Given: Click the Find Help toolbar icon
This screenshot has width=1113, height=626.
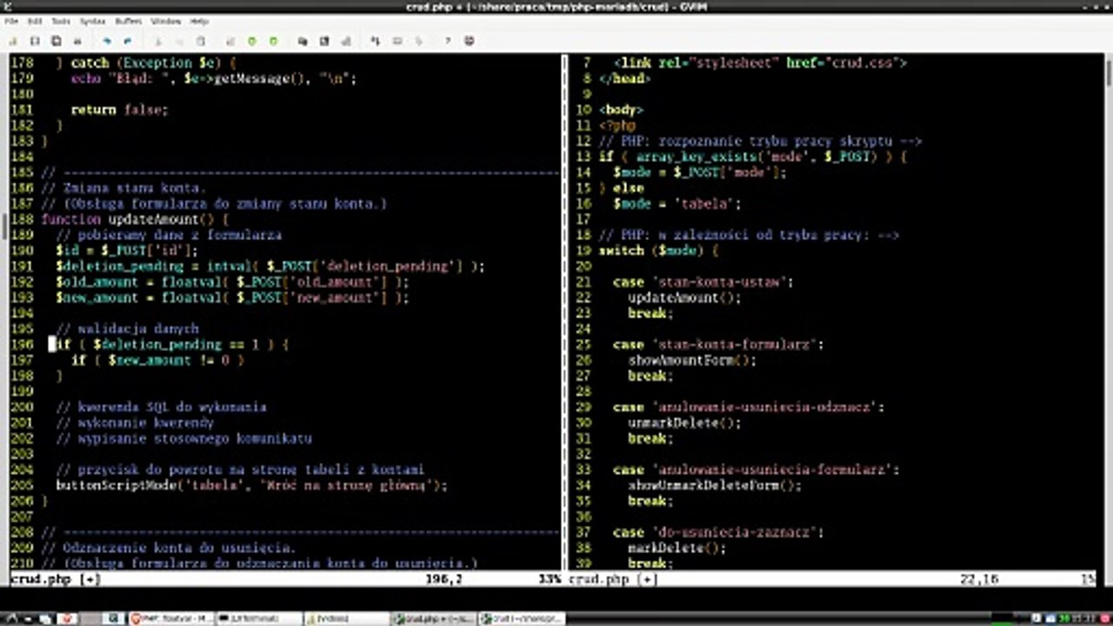Looking at the screenshot, I should (470, 41).
